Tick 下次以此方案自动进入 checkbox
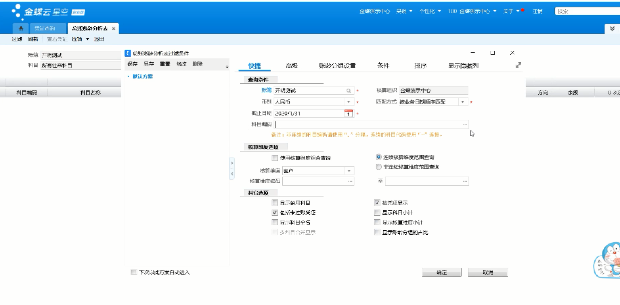Screen dimensions: 620x305 click(x=134, y=272)
